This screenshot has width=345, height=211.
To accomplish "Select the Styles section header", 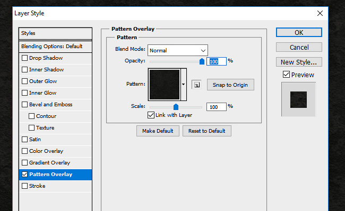I will coord(55,33).
